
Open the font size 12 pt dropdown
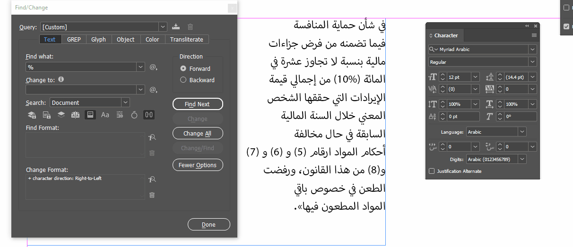(475, 77)
